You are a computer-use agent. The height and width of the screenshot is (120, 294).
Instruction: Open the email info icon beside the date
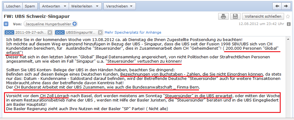coord(289,24)
